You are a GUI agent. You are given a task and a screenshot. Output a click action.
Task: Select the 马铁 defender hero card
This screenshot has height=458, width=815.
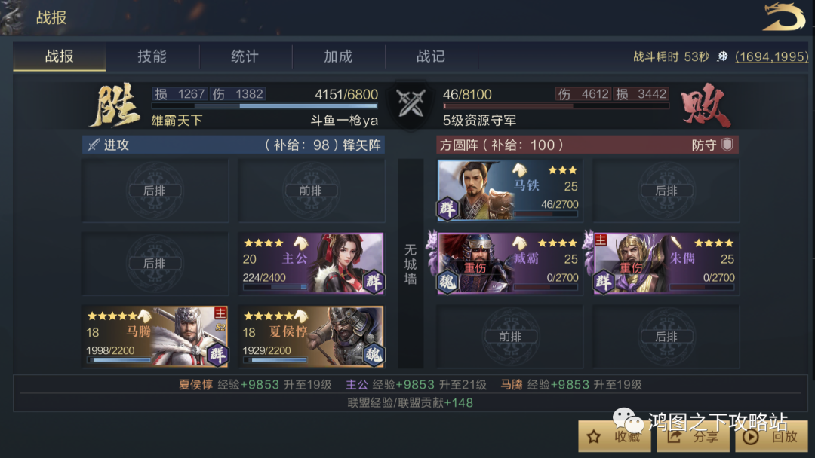tap(510, 191)
